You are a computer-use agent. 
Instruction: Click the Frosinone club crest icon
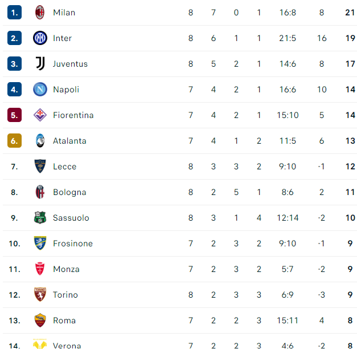(40, 244)
